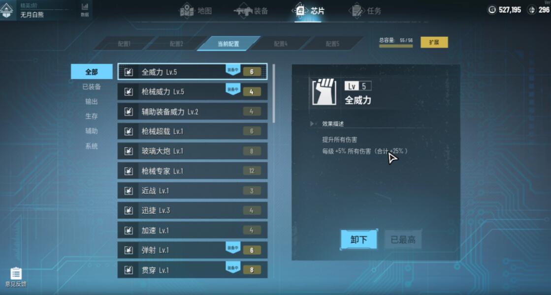The height and width of the screenshot is (295, 551).
Task: Select the 输出 category filter
Action: (92, 101)
